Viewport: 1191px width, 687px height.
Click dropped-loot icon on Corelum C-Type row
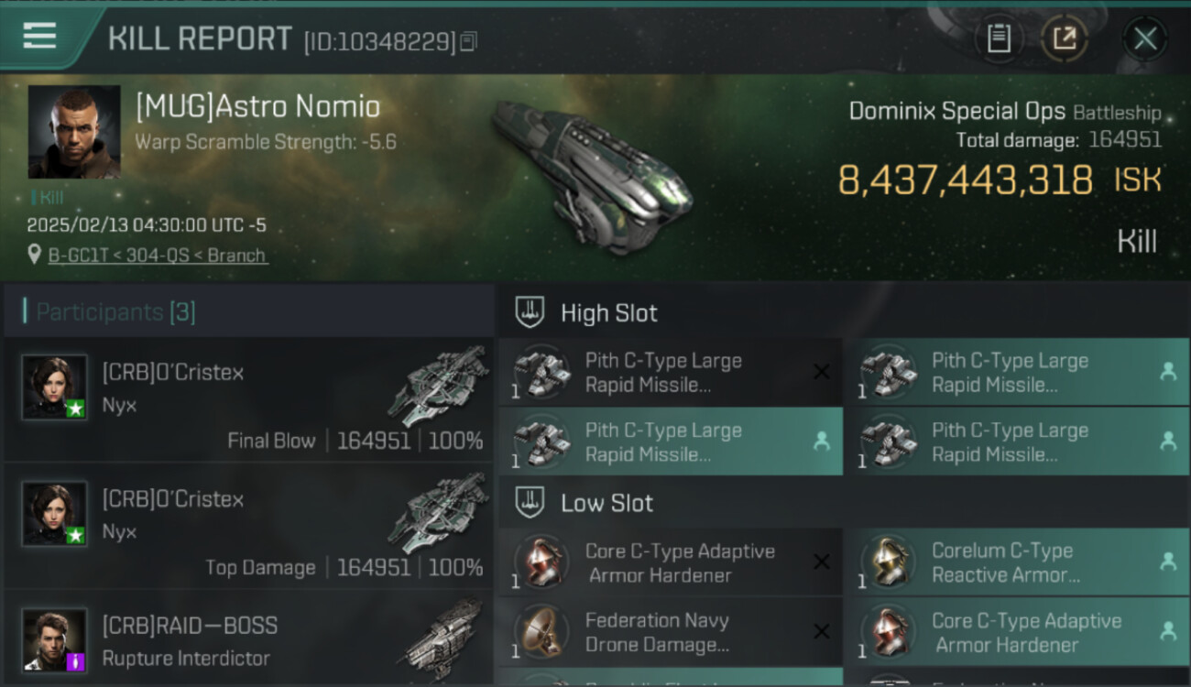pyautogui.click(x=1168, y=562)
